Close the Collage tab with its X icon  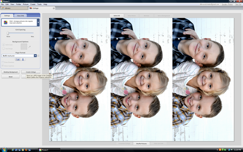(53, 8)
